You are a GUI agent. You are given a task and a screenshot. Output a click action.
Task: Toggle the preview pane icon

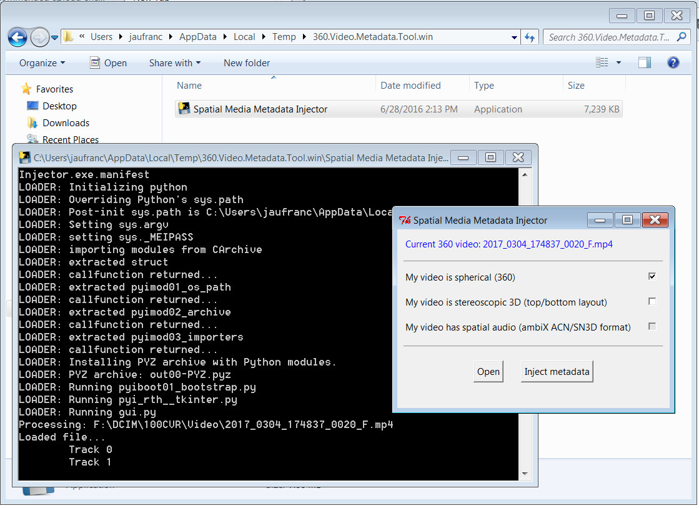[x=645, y=62]
